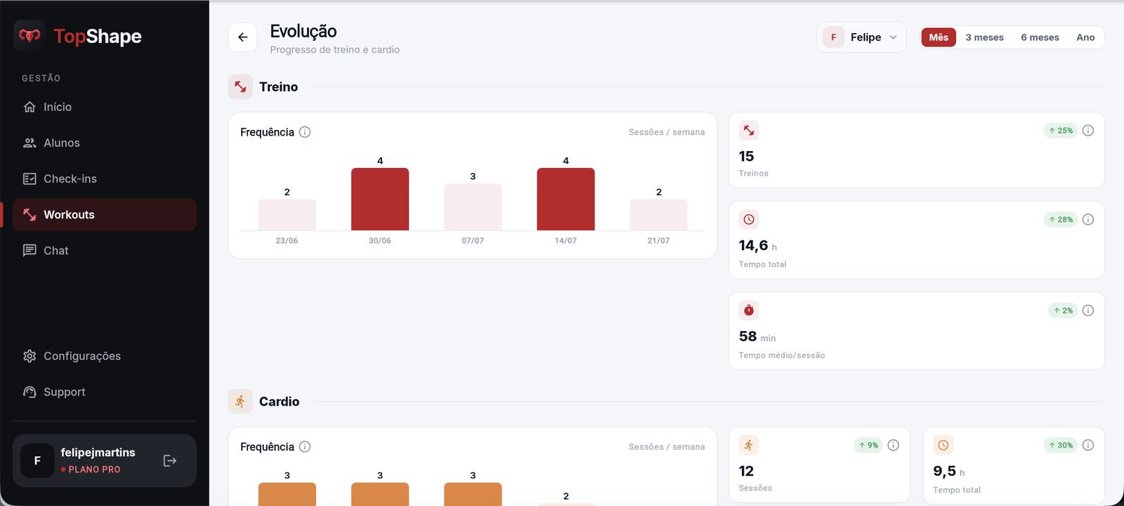Click the logout icon beside felipejmartins
1124x506 pixels.
tap(170, 460)
